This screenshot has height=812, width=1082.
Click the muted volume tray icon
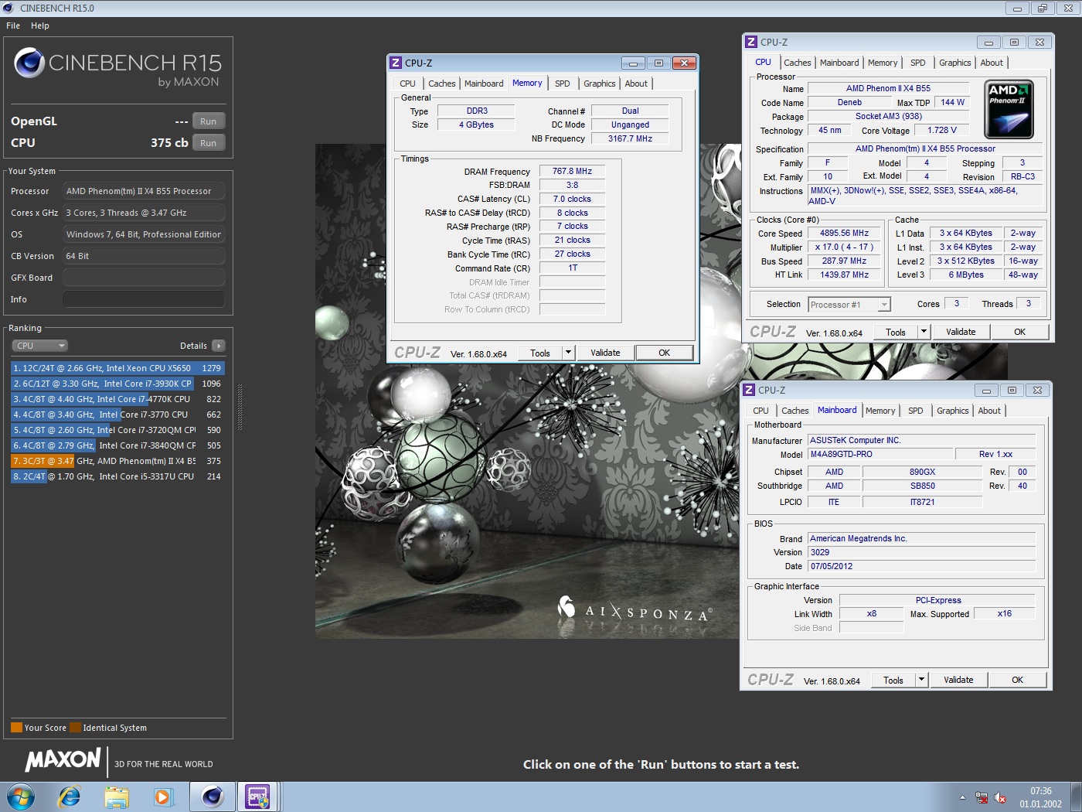click(1000, 797)
